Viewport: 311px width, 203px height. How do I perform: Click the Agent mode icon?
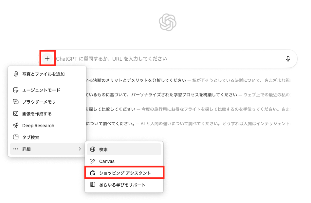(15, 90)
